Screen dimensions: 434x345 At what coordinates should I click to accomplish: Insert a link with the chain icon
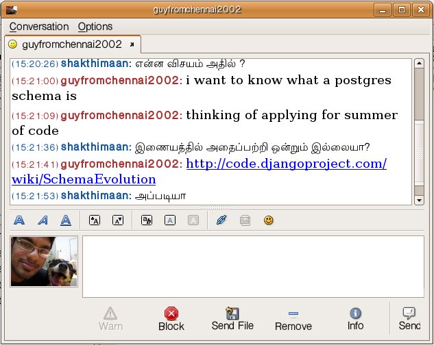pyautogui.click(x=221, y=220)
